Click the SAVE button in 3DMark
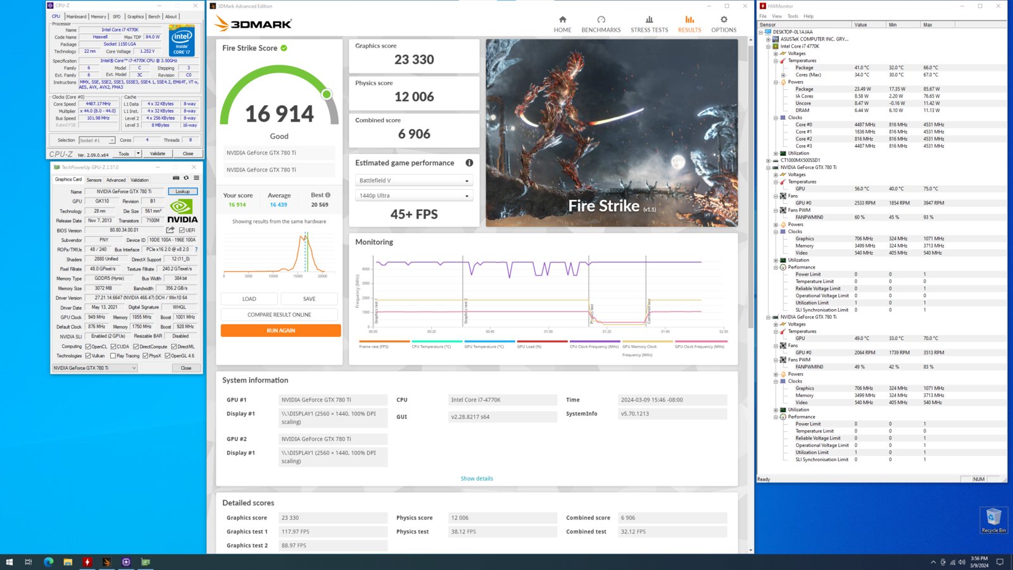Screen dimensions: 1013x570 [309, 299]
